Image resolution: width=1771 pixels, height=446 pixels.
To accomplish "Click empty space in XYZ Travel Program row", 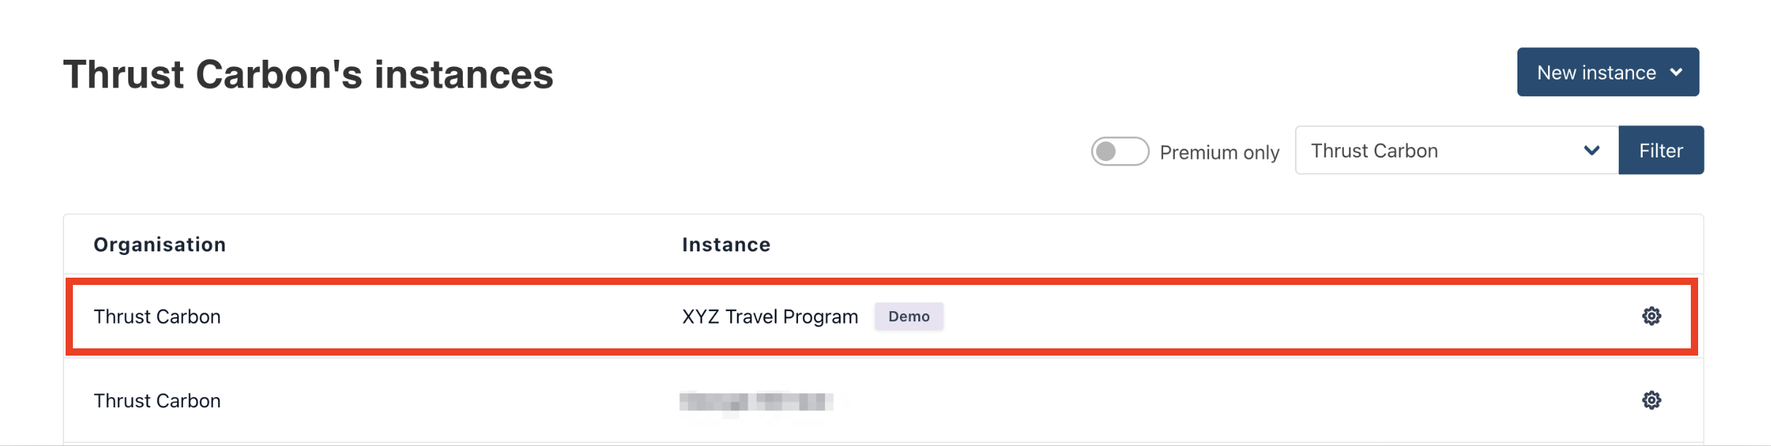I will 1275,317.
